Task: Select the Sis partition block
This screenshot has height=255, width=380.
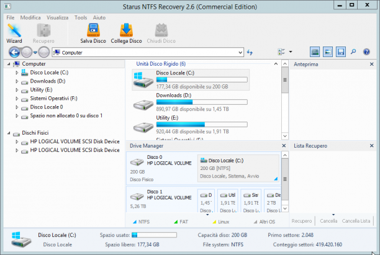Action: (251, 201)
